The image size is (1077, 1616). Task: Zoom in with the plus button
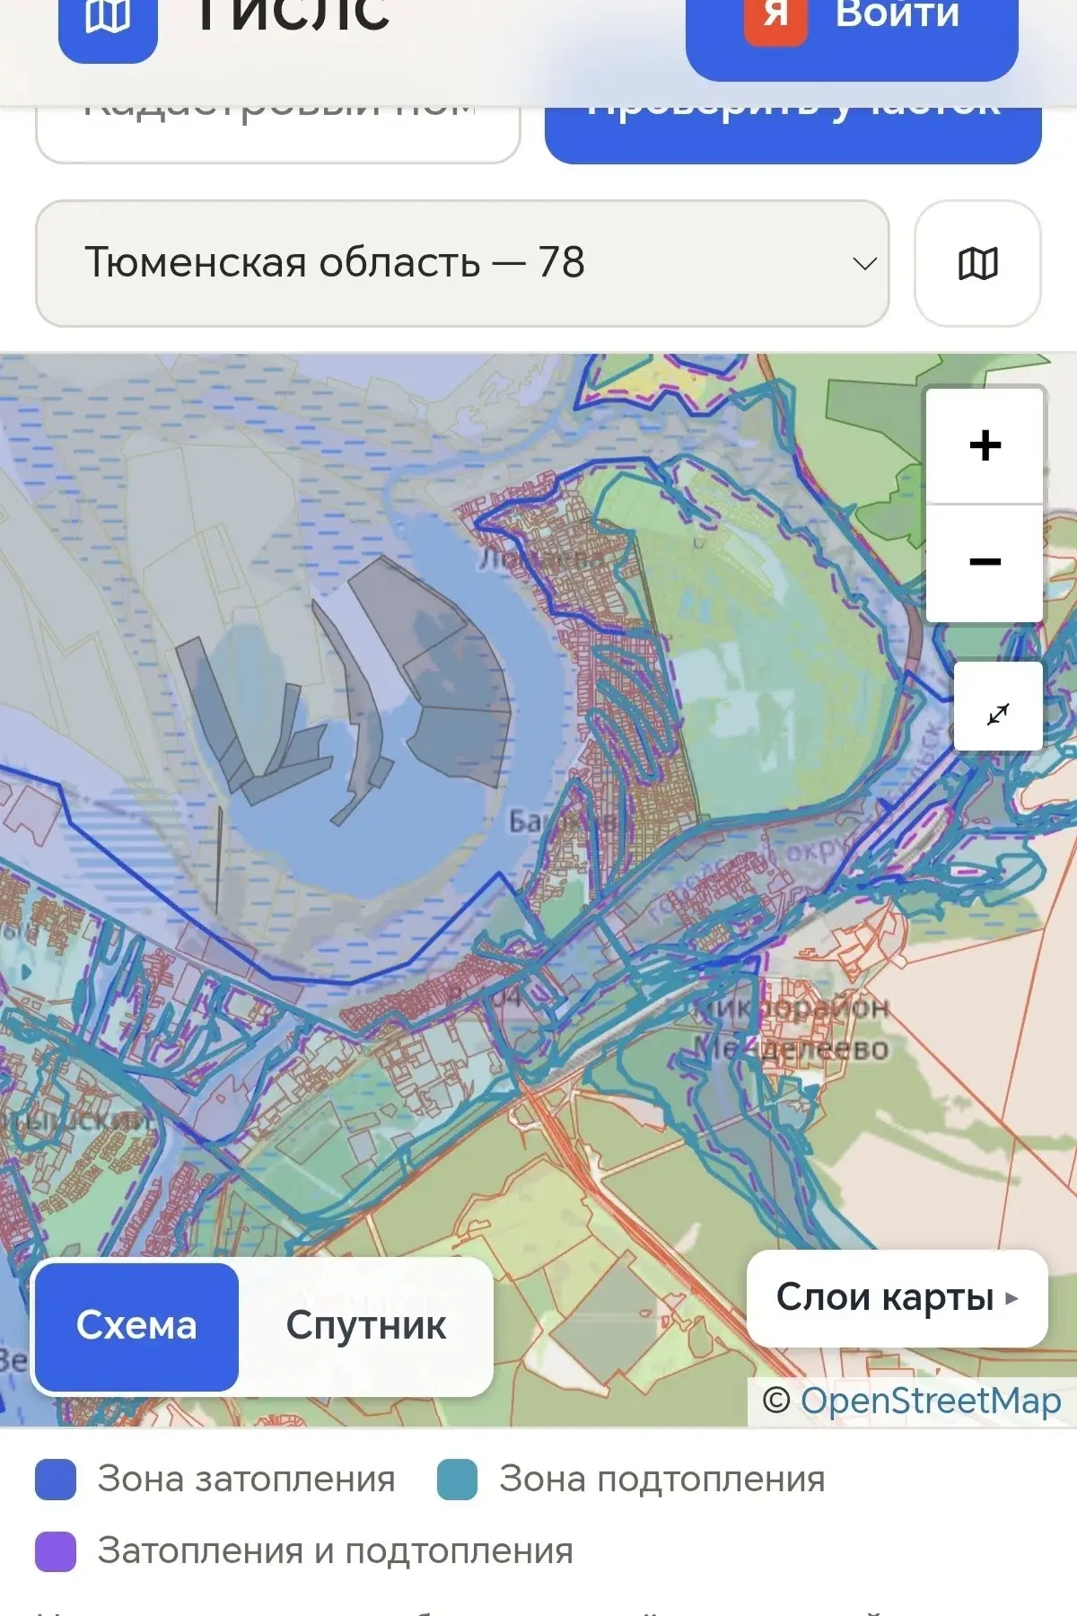point(985,445)
